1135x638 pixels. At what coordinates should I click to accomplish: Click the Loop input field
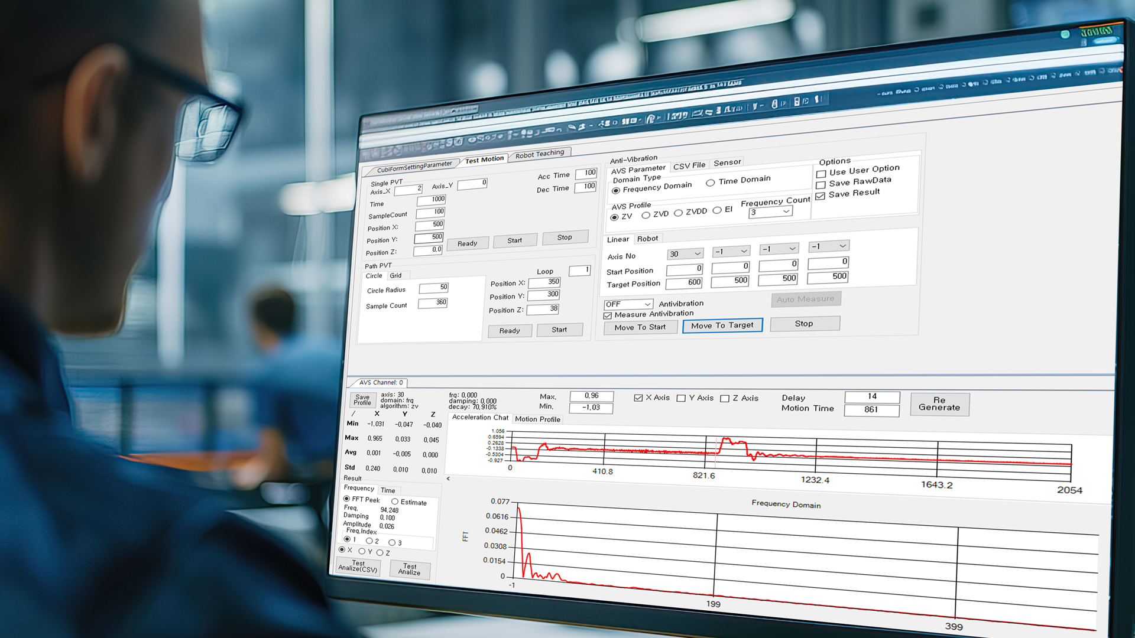[579, 271]
